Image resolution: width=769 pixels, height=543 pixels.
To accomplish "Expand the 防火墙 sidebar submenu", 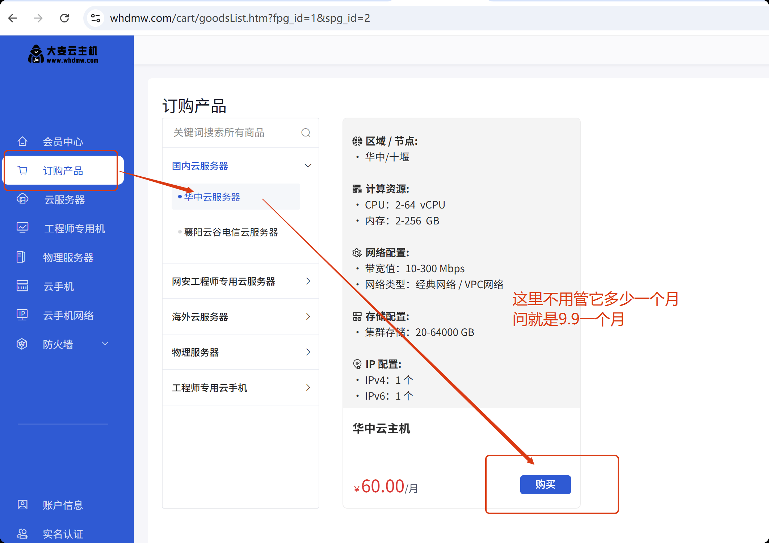I will (x=105, y=344).
